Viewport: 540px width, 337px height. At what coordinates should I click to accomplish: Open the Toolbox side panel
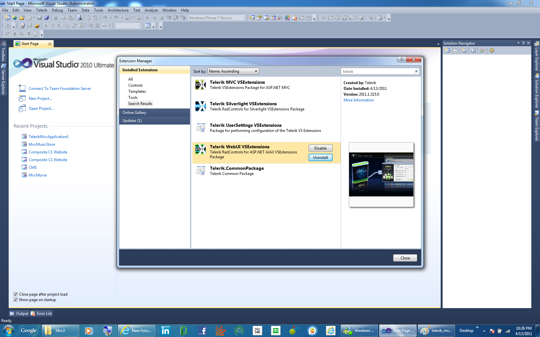[3, 51]
